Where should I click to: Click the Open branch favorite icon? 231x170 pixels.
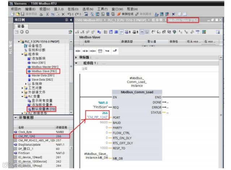click(x=107, y=51)
